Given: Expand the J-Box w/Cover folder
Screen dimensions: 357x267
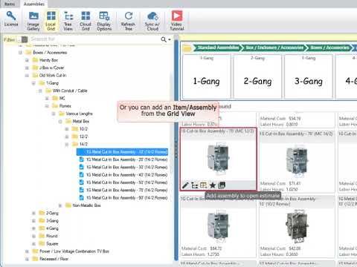Looking at the screenshot, I should 27,67.
